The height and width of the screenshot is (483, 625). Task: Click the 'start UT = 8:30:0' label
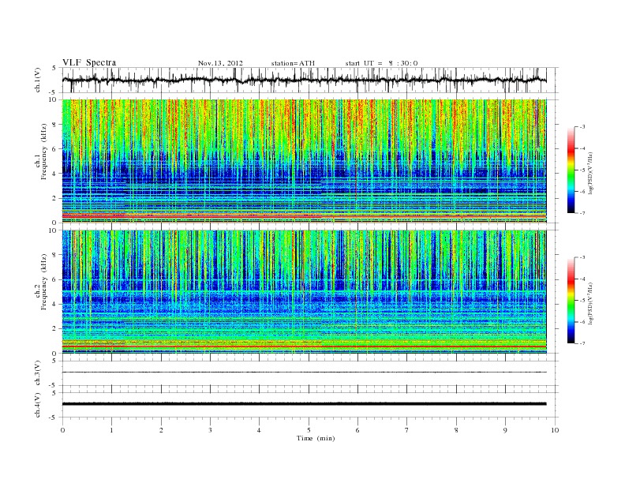tap(381, 63)
